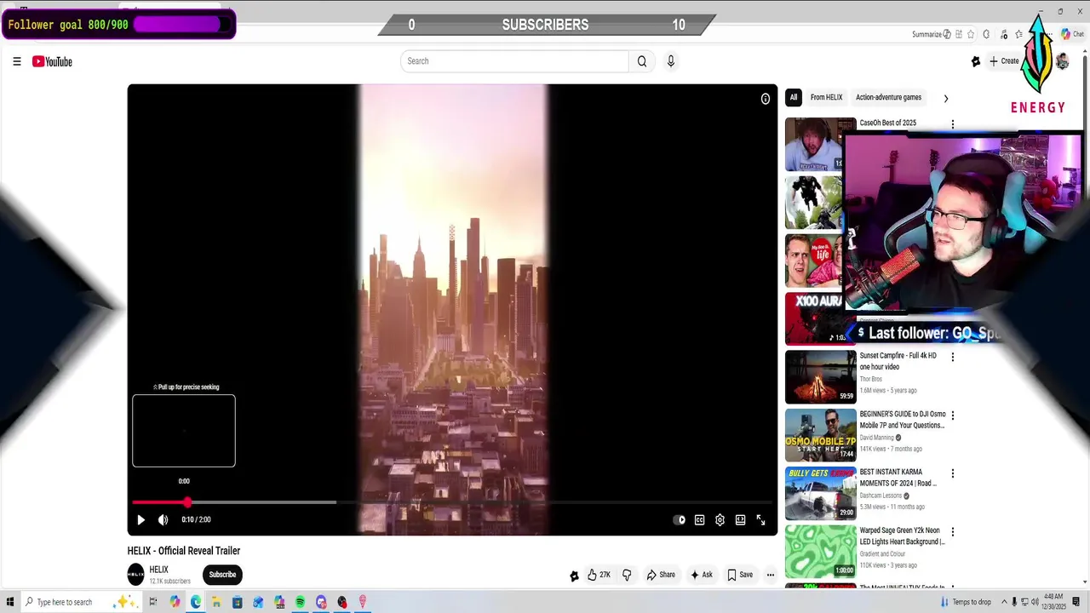
Task: Open the HELIX channel avatar
Action: click(136, 575)
